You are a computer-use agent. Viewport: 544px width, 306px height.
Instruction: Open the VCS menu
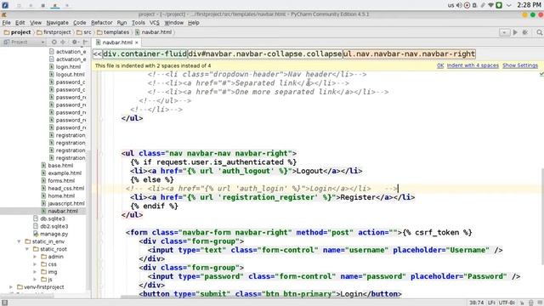click(155, 23)
